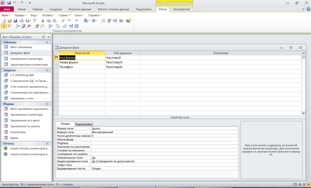The height and width of the screenshot is (188, 311).
Task: Switch to the Создание ribbon tab
Action: (56, 9)
